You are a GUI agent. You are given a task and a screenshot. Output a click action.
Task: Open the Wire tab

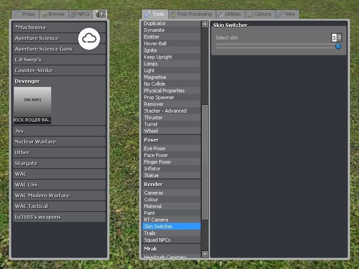coord(287,14)
